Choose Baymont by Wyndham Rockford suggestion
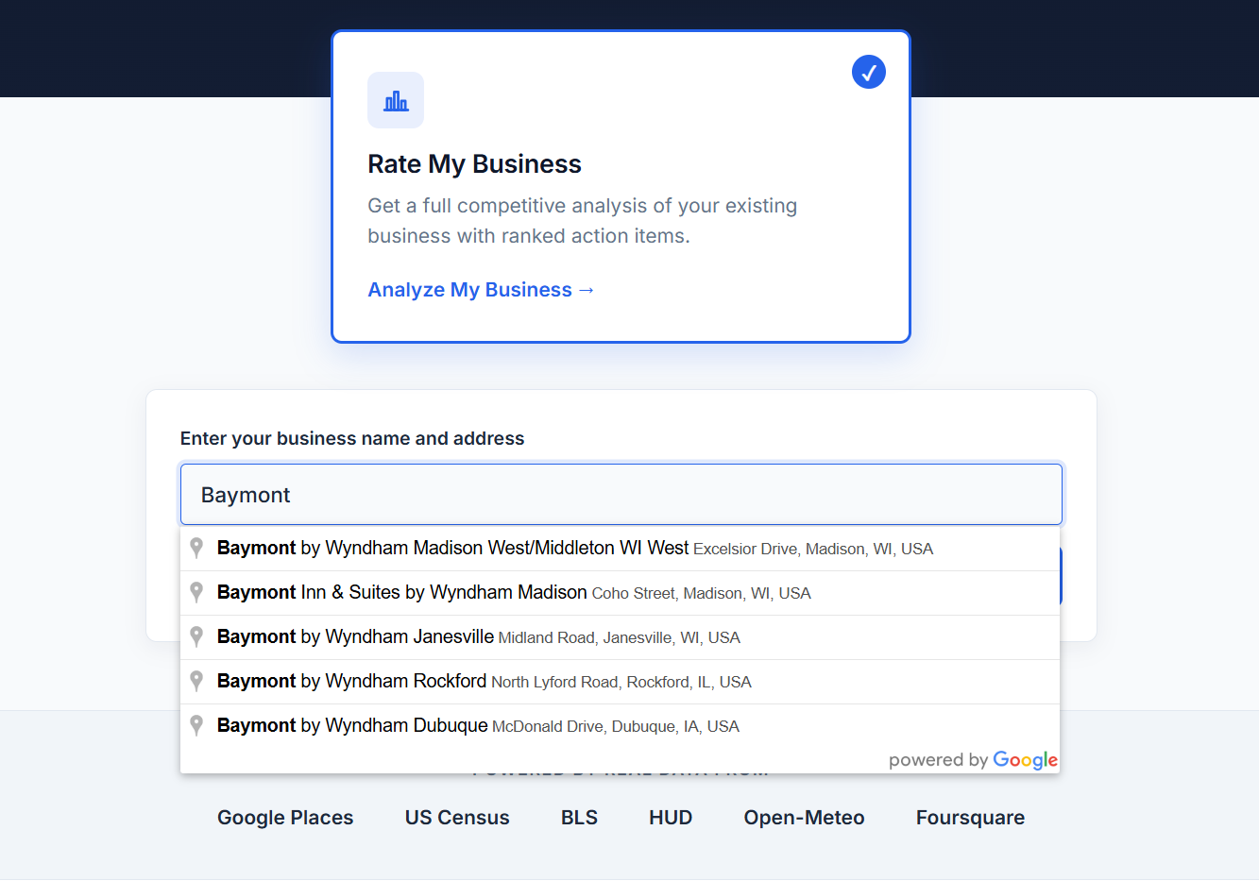This screenshot has height=881, width=1259. 620,682
